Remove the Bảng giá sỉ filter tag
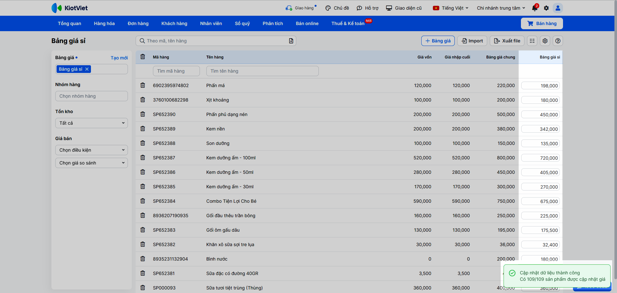Screen dimensions: 617x293 [x=87, y=69]
